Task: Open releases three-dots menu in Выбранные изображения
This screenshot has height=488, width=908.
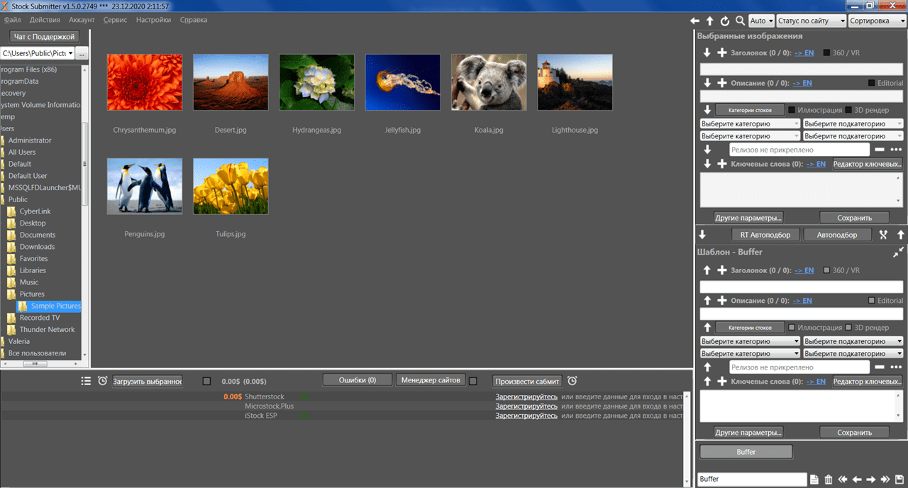Action: [x=897, y=150]
